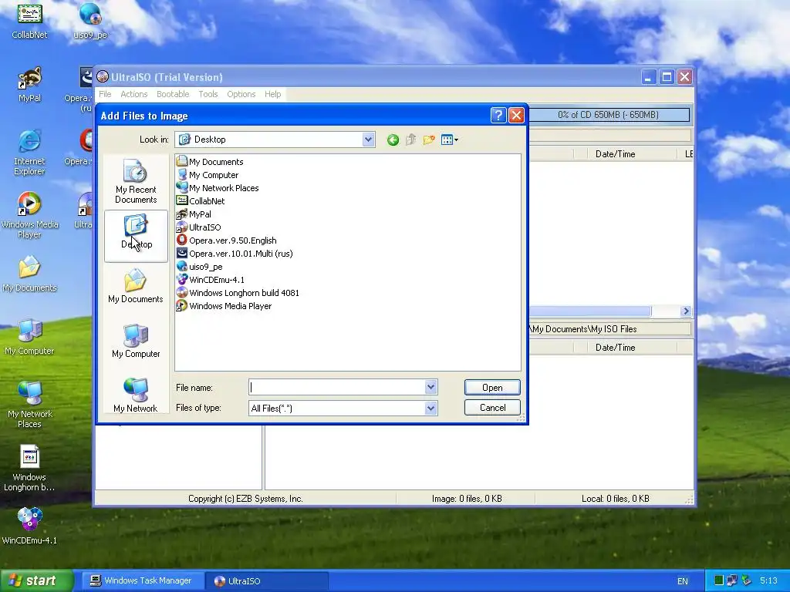The width and height of the screenshot is (790, 592).
Task: Select My Computer desktop icon
Action: point(29,338)
